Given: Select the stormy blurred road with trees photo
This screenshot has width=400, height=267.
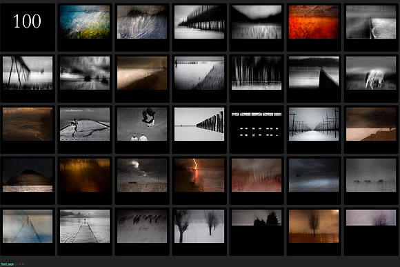Looking at the screenshot, I should pos(85,73).
